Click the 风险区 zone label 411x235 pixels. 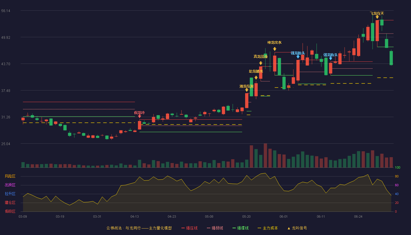pyautogui.click(x=10, y=176)
